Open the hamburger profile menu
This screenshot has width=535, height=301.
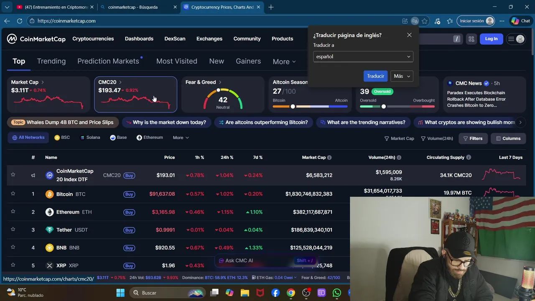[x=516, y=39]
